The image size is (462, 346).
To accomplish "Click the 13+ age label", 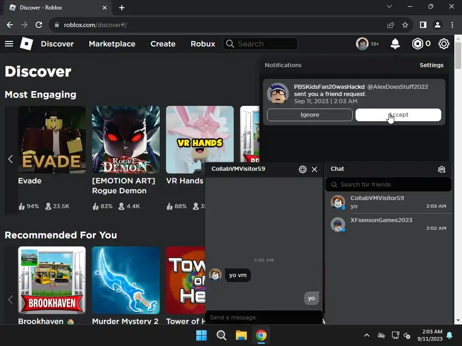I will (375, 44).
